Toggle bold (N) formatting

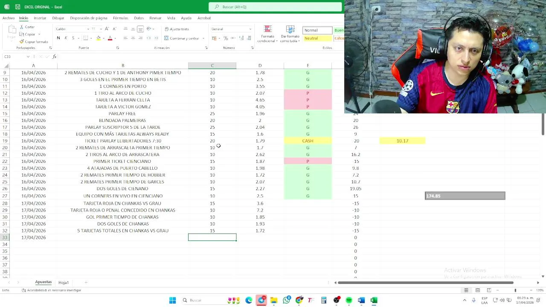(58, 38)
